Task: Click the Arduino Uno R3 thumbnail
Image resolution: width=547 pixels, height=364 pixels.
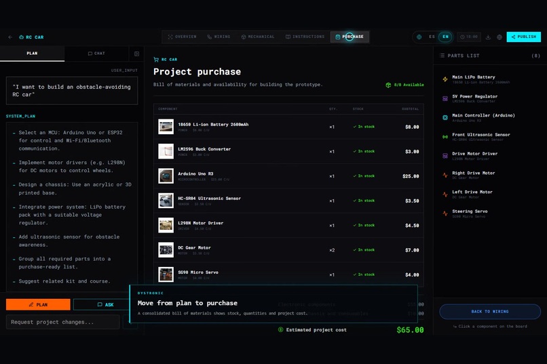Action: click(166, 176)
